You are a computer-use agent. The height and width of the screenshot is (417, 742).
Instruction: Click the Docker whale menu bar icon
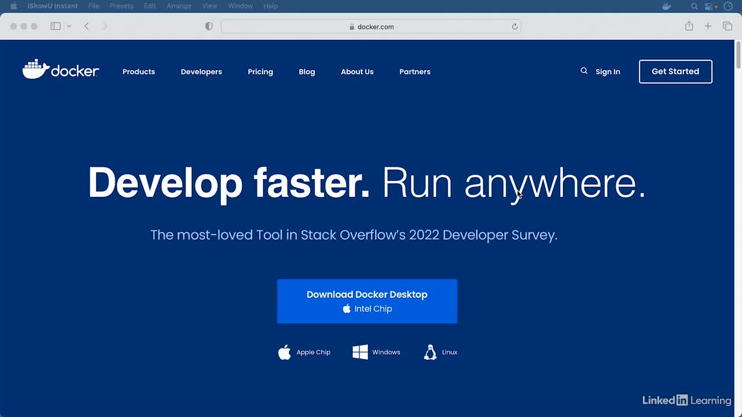click(667, 6)
